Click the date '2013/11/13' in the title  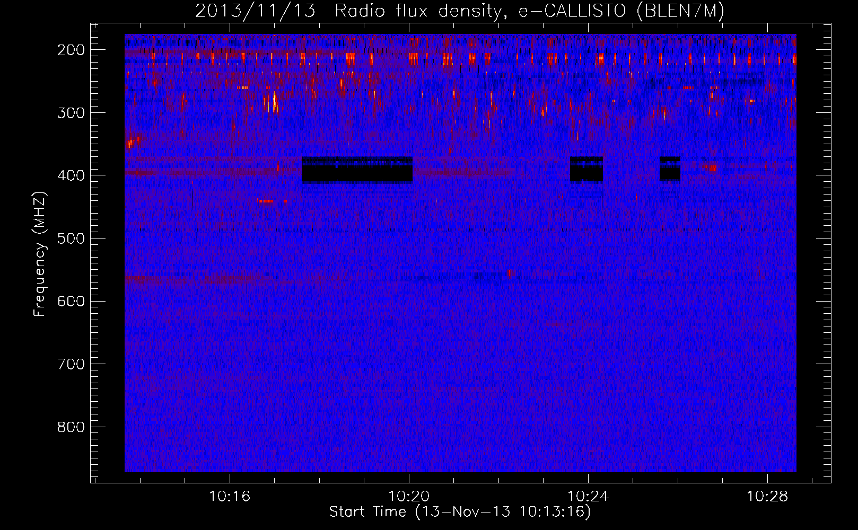point(255,11)
